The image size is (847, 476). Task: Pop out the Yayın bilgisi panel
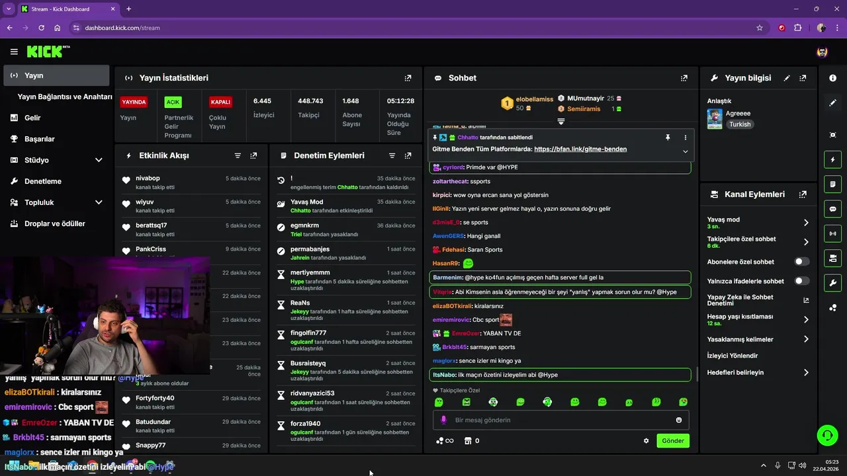coord(803,78)
